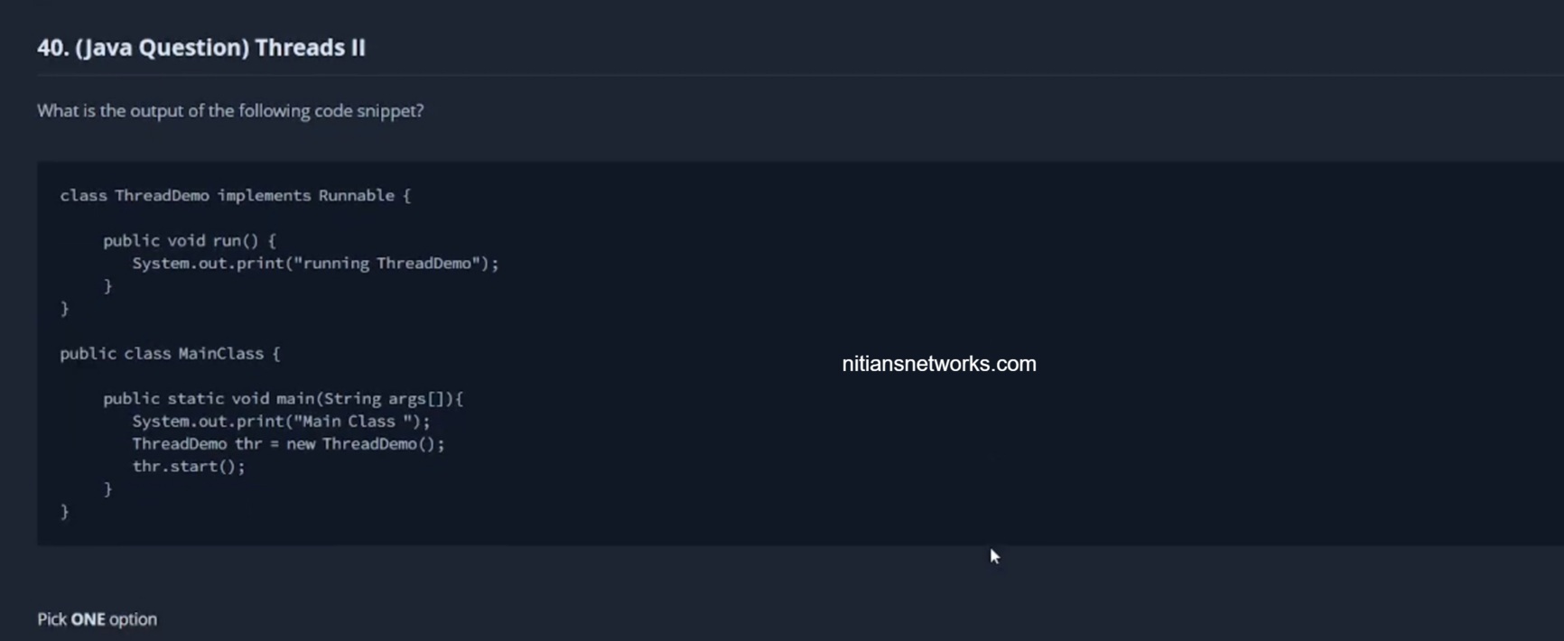This screenshot has height=641, width=1564.
Task: Click the word "Runnable" in the code
Action: click(x=356, y=196)
